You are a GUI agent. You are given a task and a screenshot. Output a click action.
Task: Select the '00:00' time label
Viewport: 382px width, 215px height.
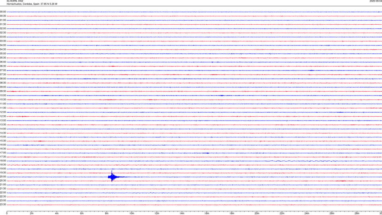3,12
